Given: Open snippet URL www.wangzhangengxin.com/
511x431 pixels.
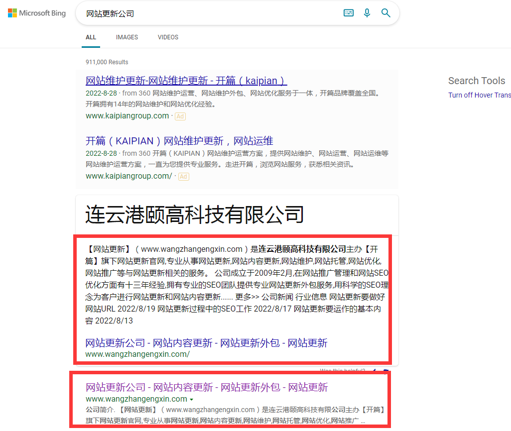Looking at the screenshot, I should coord(137,354).
